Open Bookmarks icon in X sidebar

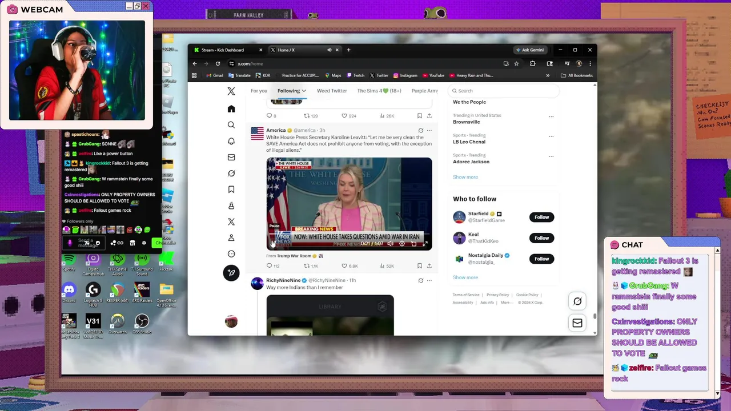pos(231,190)
